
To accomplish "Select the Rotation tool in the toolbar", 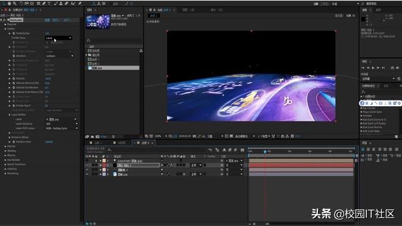I will tap(21, 3).
